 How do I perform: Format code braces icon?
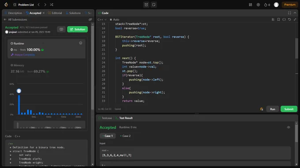coord(284,19)
